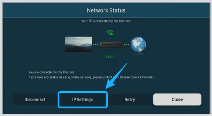
Task: Click the 'If you have any problems' words
Action: click(45, 77)
